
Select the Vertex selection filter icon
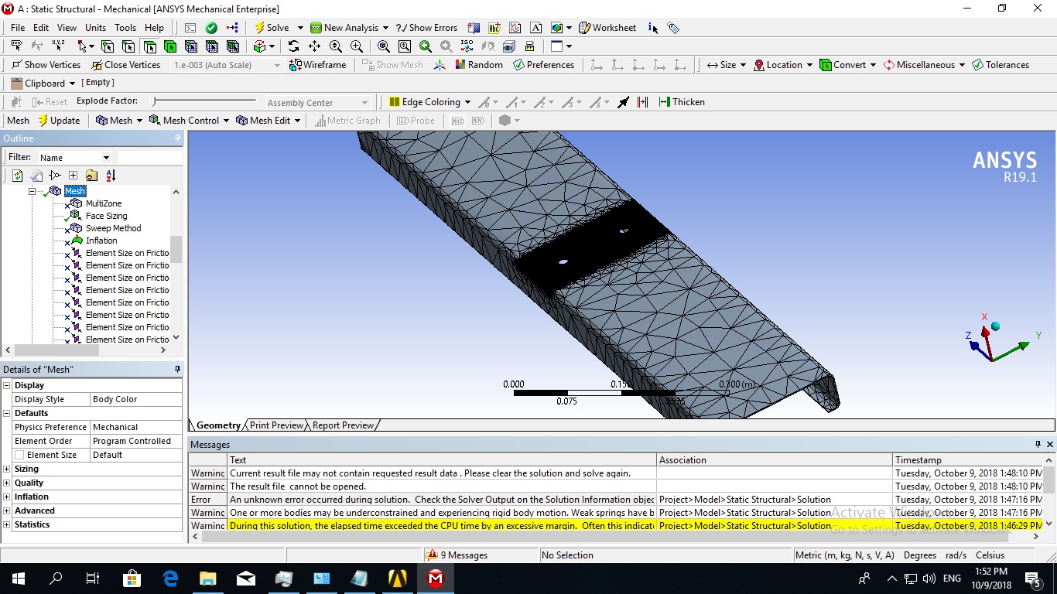click(108, 46)
